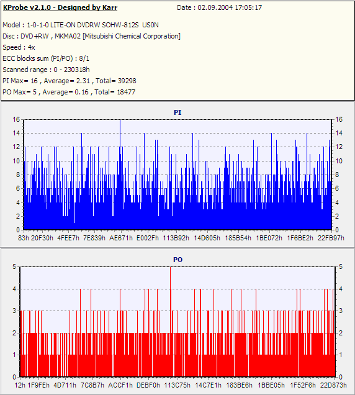This screenshot has height=395, width=355.
Task: Click the 22D873h axis label in PO chart
Action: pyautogui.click(x=333, y=385)
